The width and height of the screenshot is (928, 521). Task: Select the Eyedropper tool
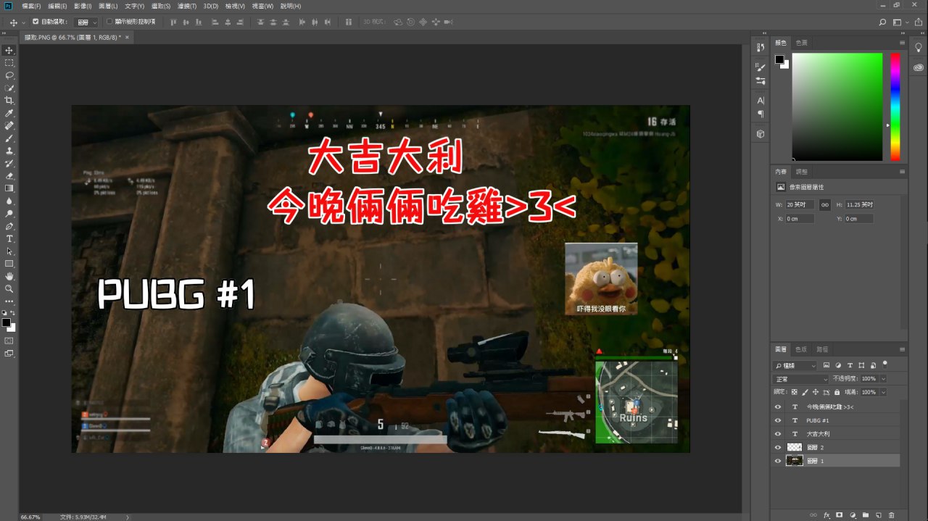pyautogui.click(x=9, y=113)
